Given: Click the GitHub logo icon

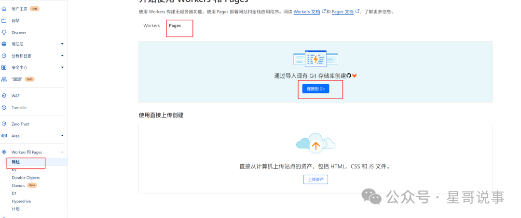Looking at the screenshot, I should 349,76.
